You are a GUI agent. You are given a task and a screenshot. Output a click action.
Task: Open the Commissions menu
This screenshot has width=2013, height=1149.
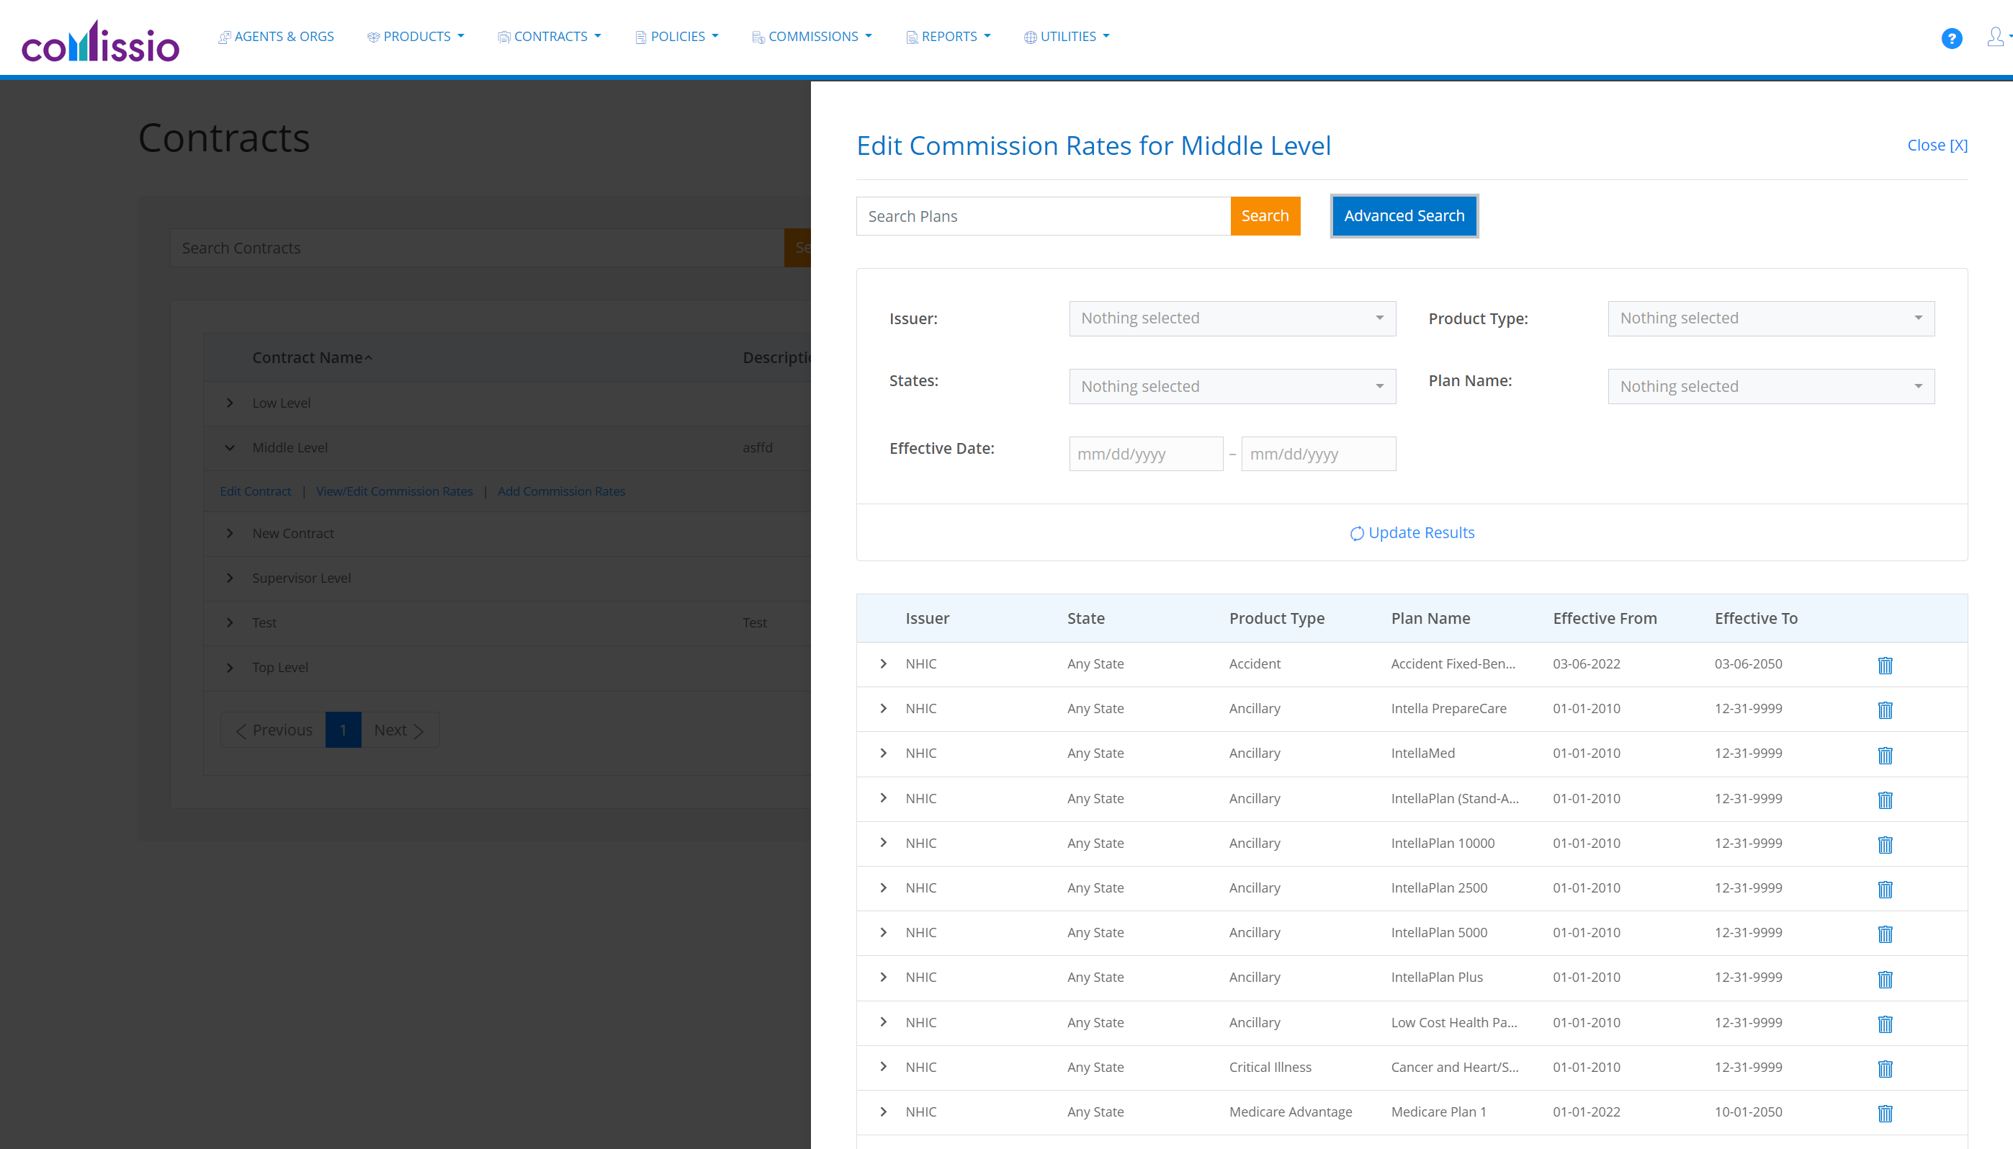tap(812, 36)
